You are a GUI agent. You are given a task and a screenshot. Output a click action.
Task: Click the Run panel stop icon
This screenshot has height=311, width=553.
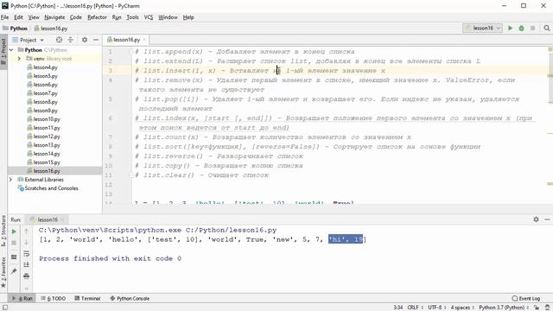pos(14,243)
